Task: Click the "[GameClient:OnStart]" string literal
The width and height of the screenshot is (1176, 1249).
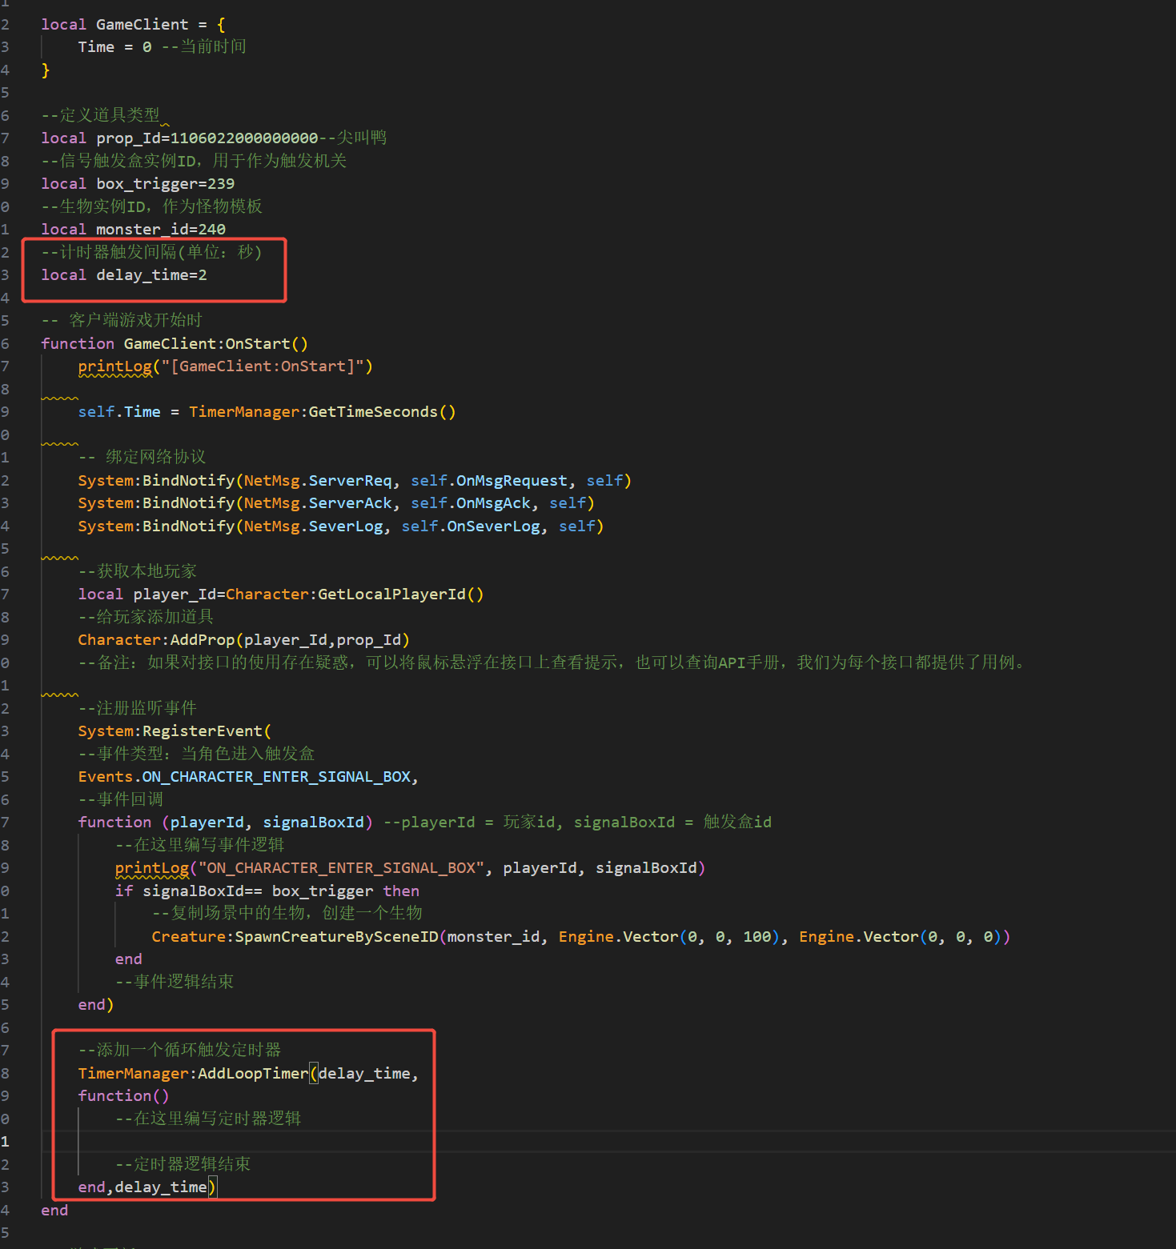Action: pyautogui.click(x=263, y=366)
